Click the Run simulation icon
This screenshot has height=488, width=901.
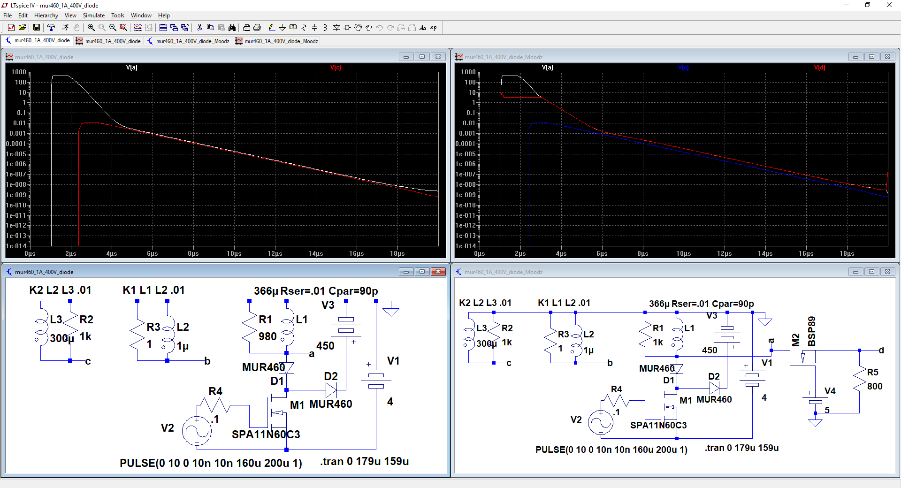tap(65, 28)
